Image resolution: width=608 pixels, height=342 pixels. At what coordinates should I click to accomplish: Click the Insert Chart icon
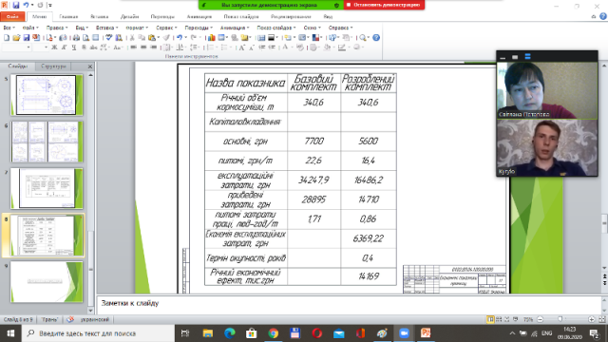tap(211, 38)
